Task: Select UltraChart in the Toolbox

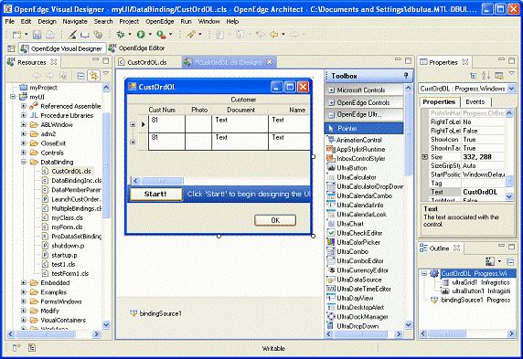Action: (x=349, y=224)
